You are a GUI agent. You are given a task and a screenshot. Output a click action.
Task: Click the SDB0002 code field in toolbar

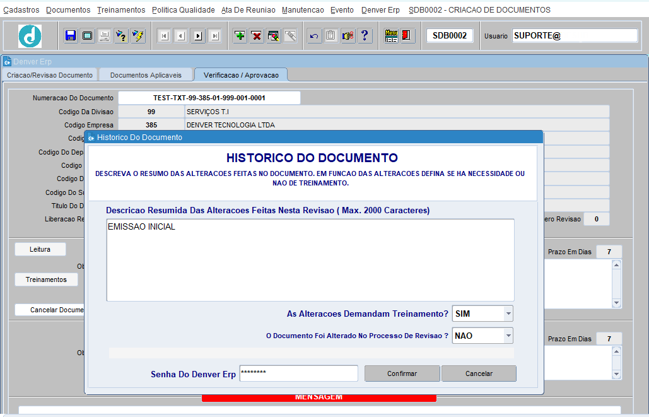click(450, 35)
